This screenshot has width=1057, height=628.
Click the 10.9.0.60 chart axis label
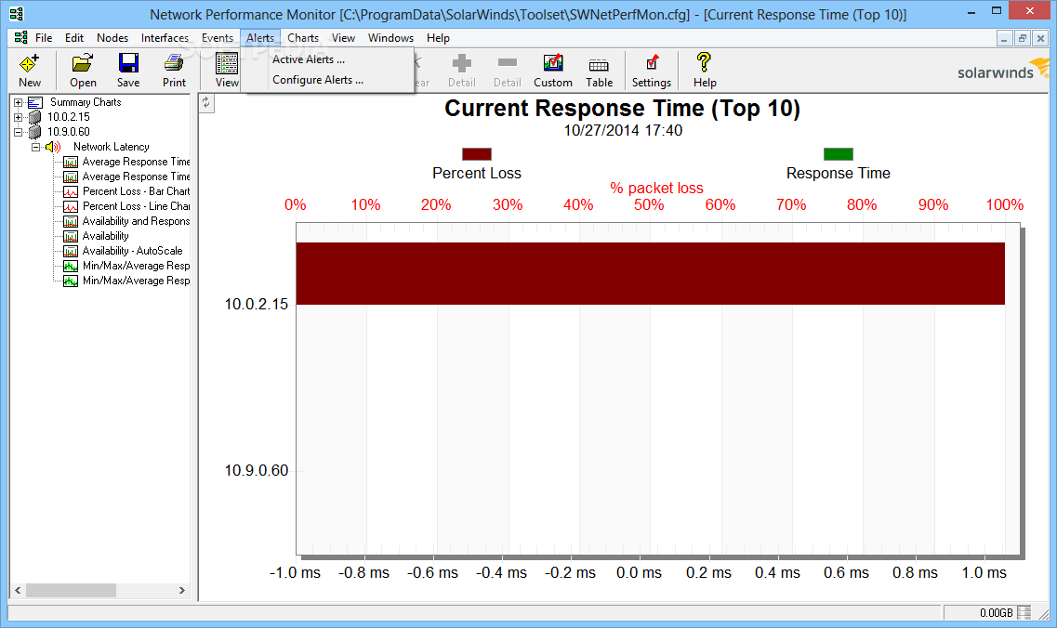257,470
